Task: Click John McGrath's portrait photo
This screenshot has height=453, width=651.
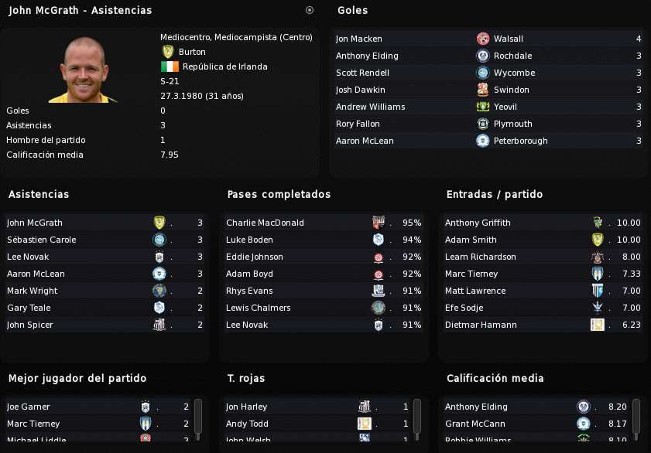Action: (84, 70)
